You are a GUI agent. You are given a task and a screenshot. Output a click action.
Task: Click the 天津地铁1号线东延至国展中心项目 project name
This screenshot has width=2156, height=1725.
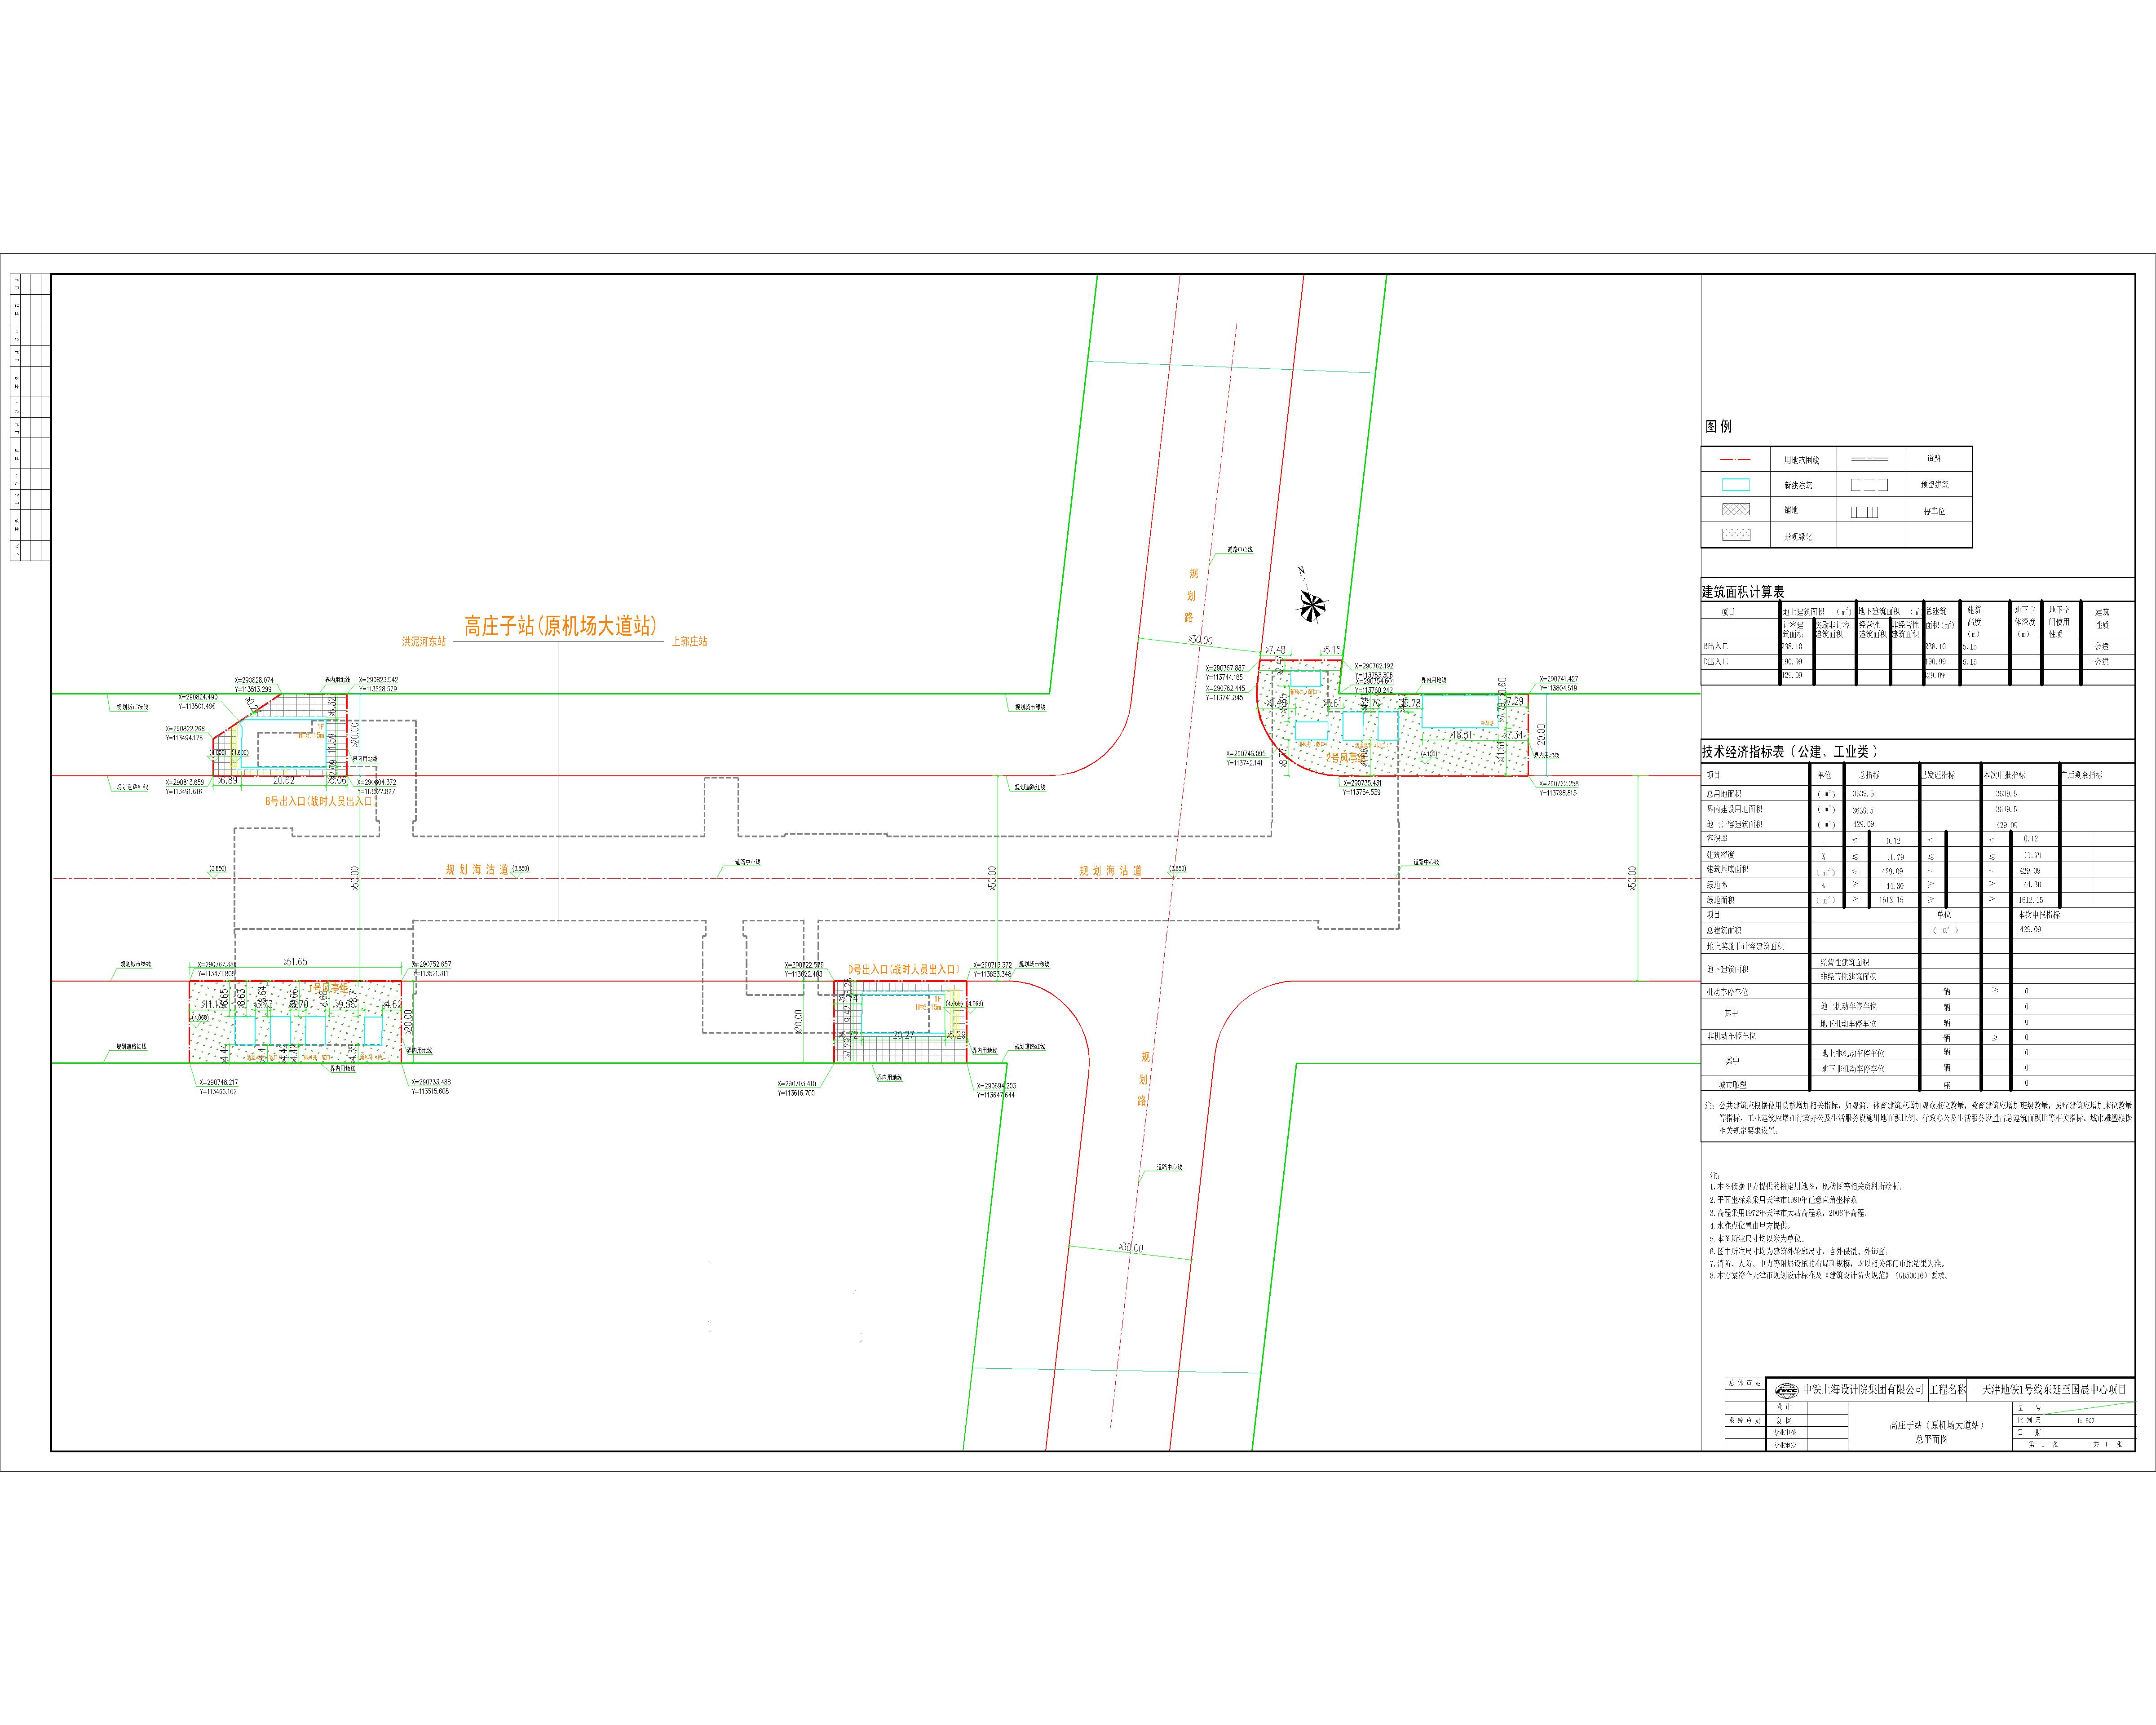point(2054,1390)
